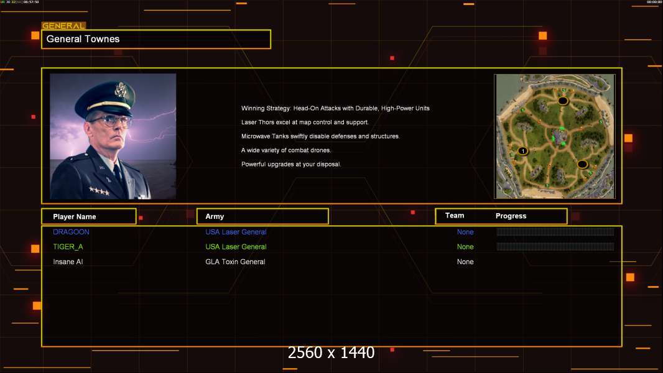
Task: Click the combat drones description line
Action: click(286, 150)
